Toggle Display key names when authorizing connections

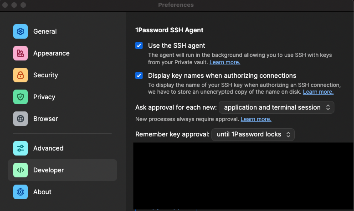point(139,75)
